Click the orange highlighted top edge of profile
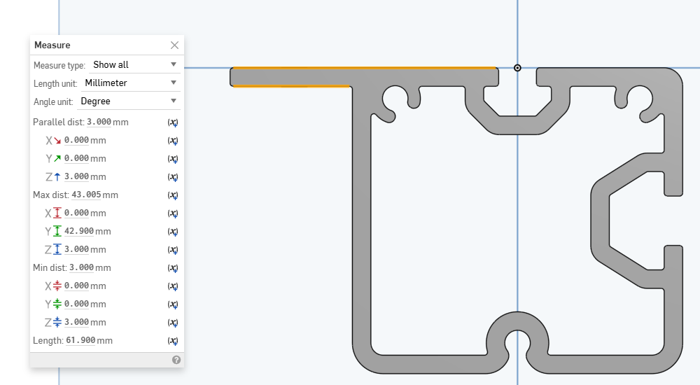The height and width of the screenshot is (385, 700). (364, 68)
